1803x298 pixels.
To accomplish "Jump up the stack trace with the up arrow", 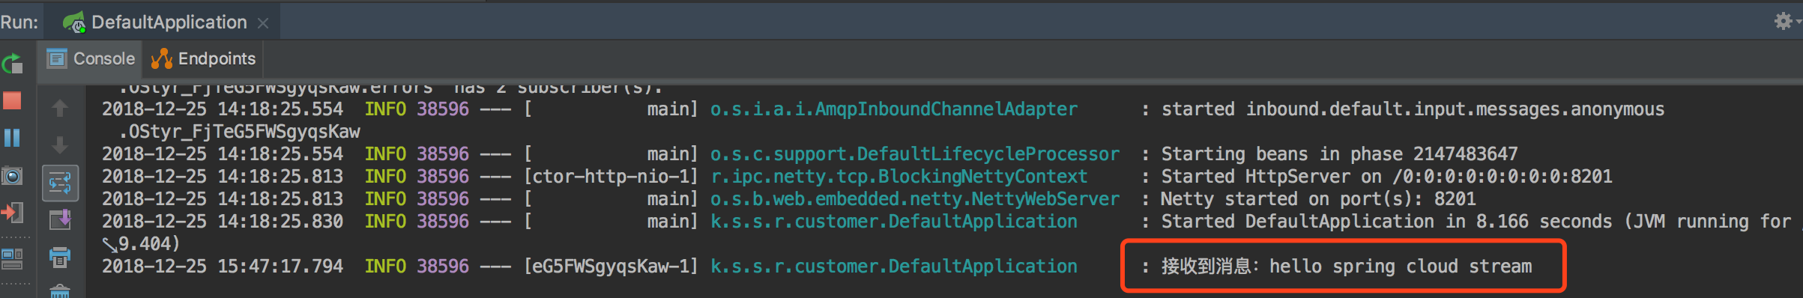I will 60,109.
